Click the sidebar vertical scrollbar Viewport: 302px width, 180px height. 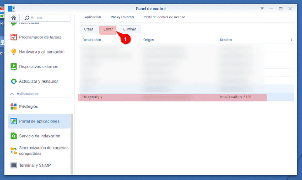pyautogui.click(x=72, y=144)
